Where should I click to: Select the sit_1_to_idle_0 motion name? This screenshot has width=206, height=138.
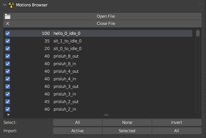pyautogui.click(x=68, y=41)
